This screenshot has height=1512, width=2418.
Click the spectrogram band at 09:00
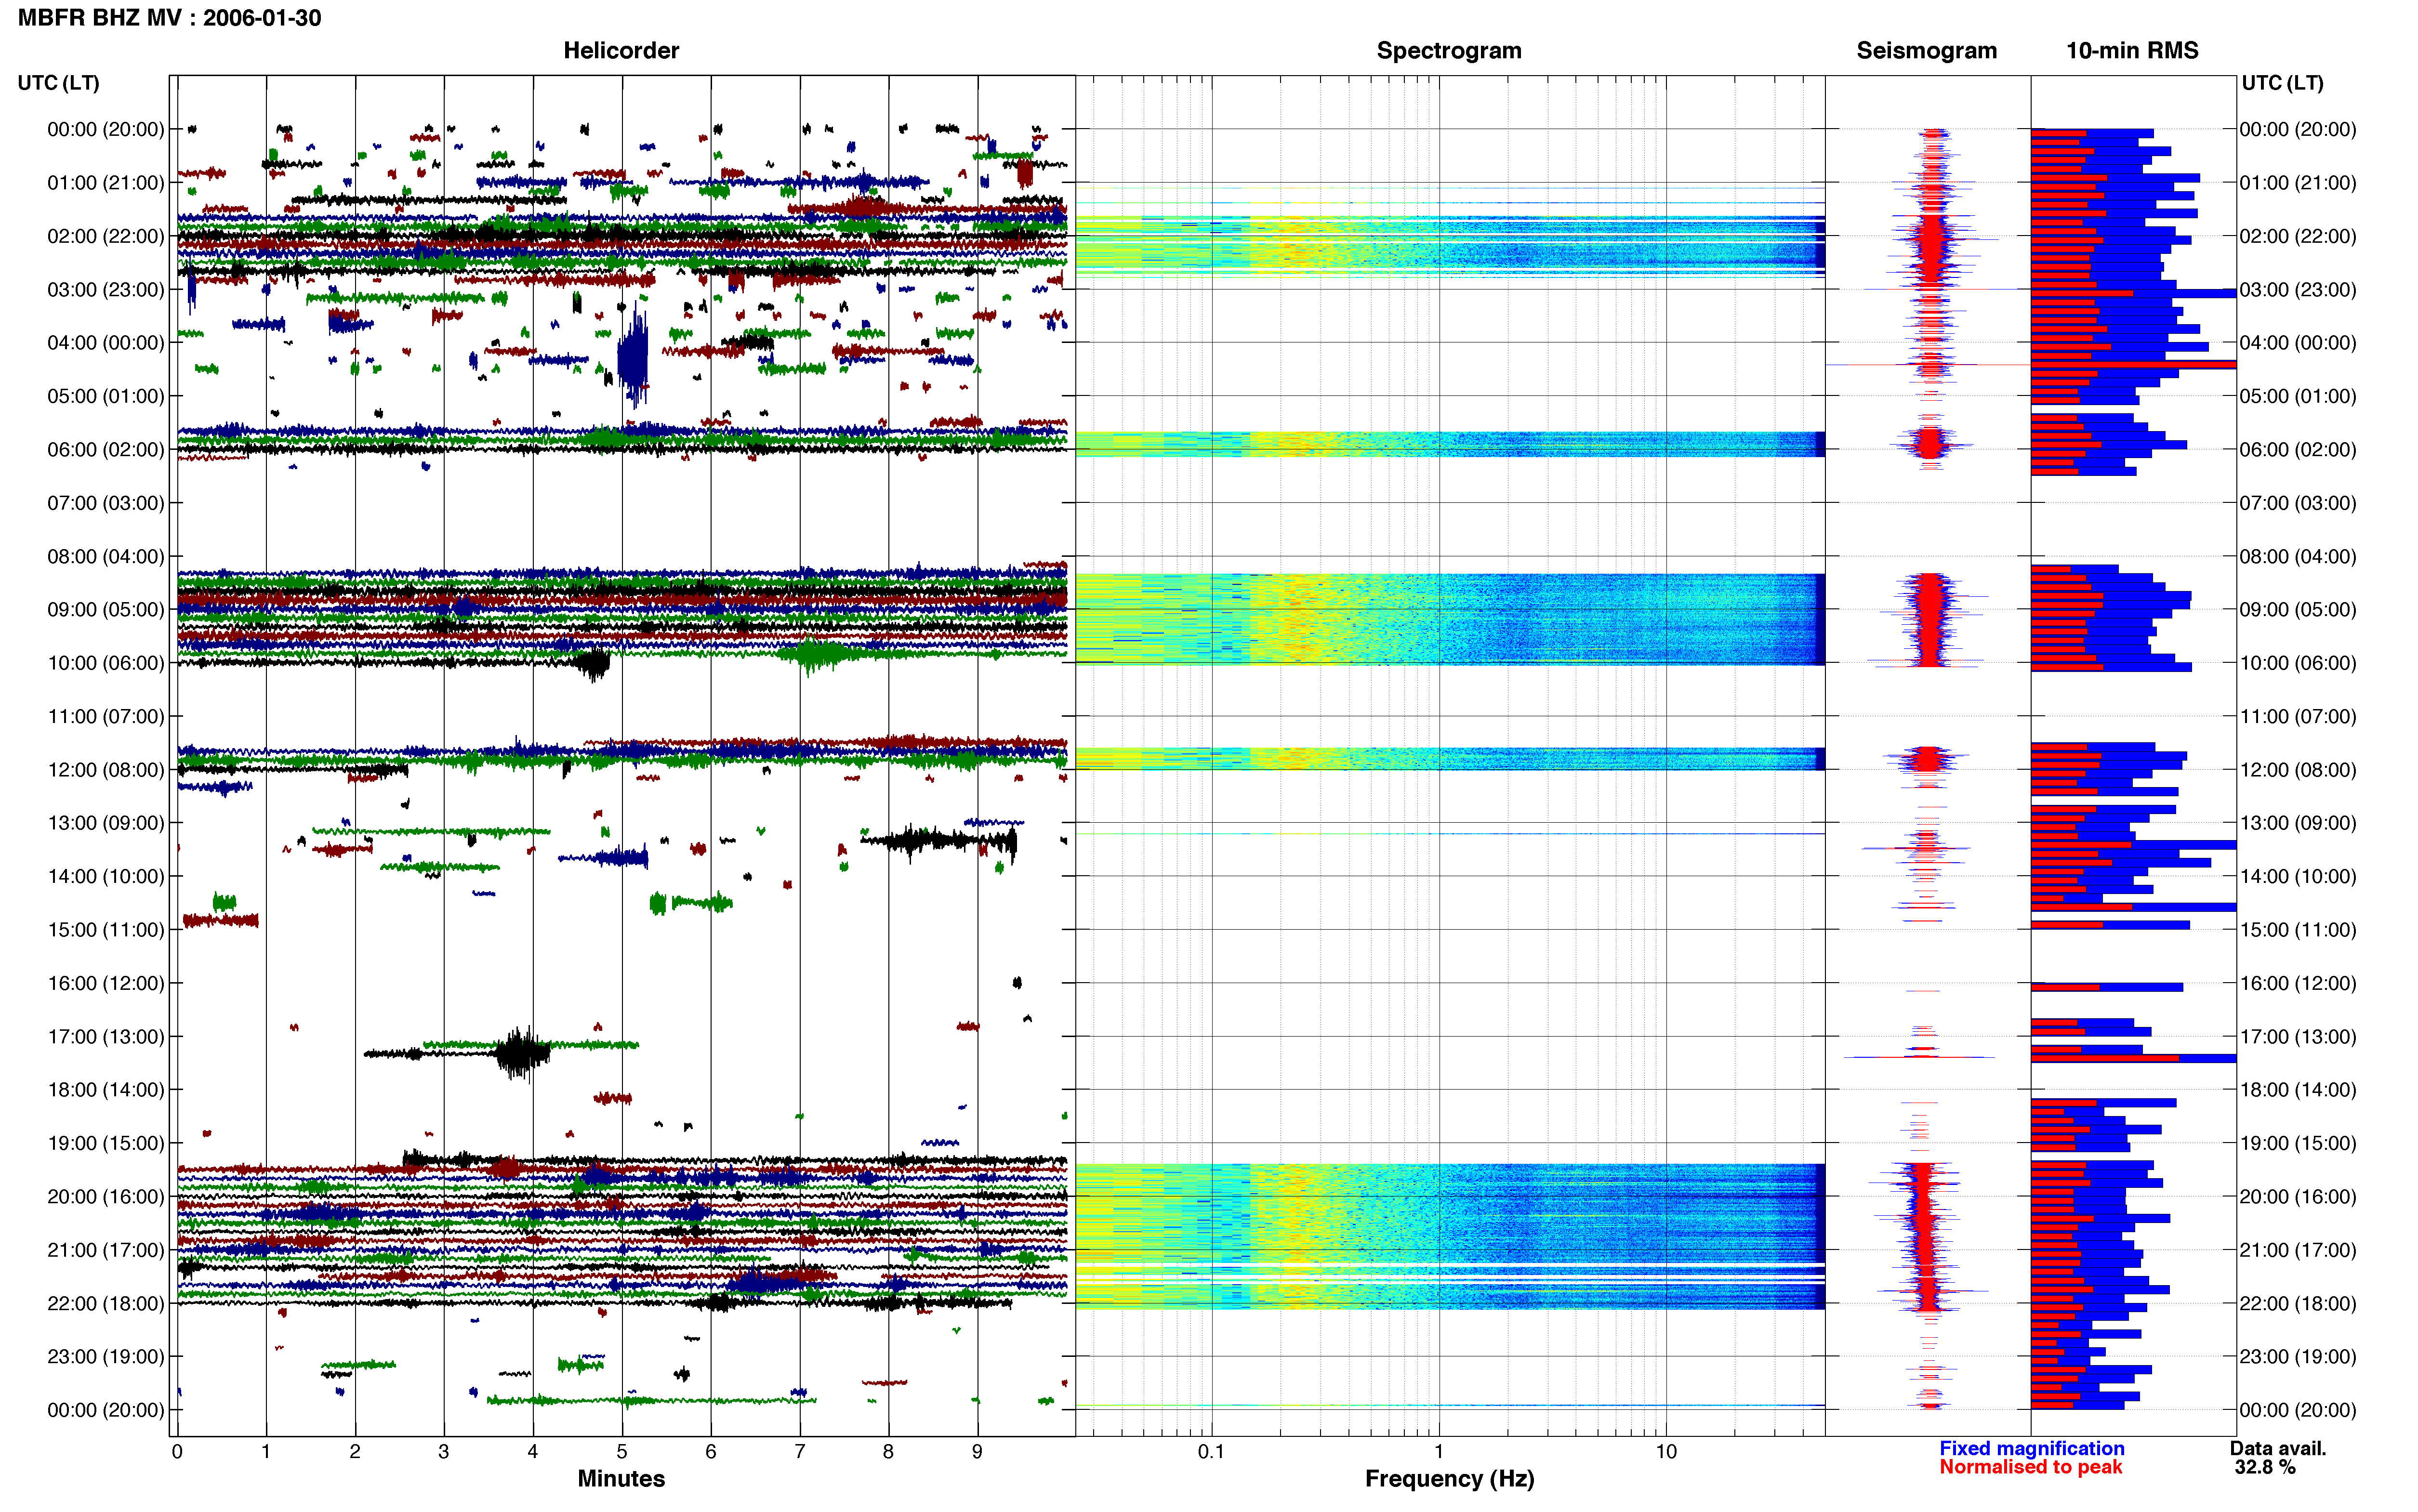[1450, 619]
